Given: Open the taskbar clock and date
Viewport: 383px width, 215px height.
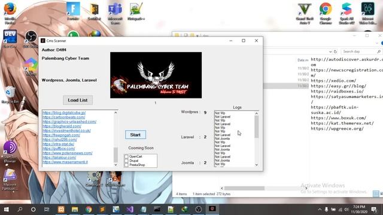Looking at the screenshot, I should 359,210.
